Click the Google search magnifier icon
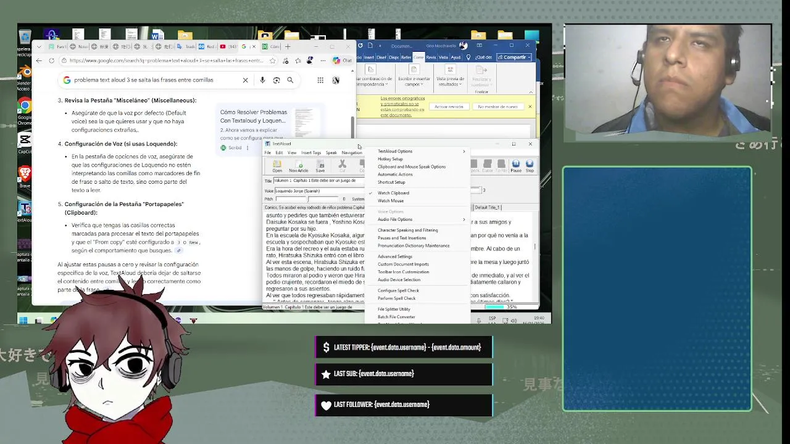The height and width of the screenshot is (444, 790). coord(290,80)
